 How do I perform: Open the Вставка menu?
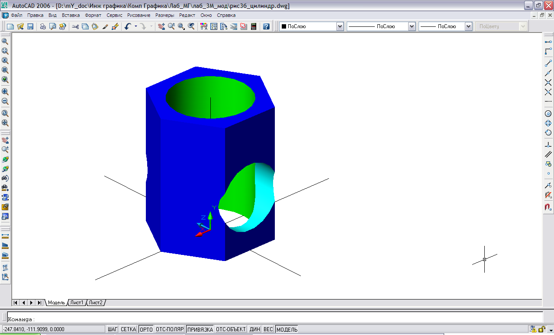[x=71, y=15]
